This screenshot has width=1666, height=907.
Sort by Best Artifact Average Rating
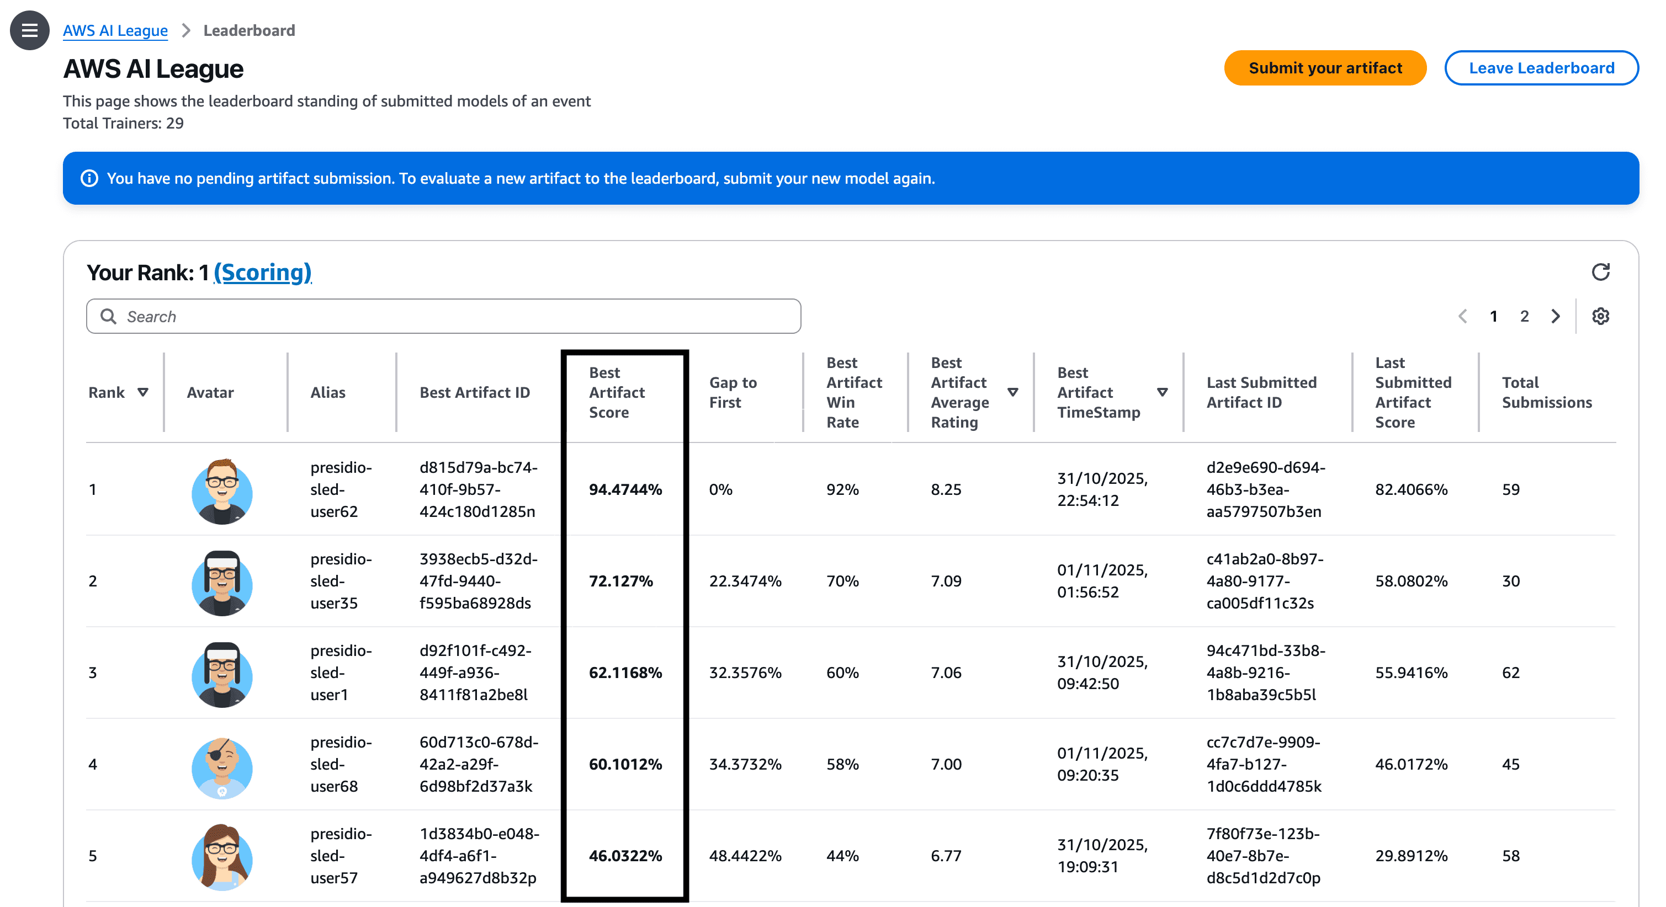coord(1012,392)
